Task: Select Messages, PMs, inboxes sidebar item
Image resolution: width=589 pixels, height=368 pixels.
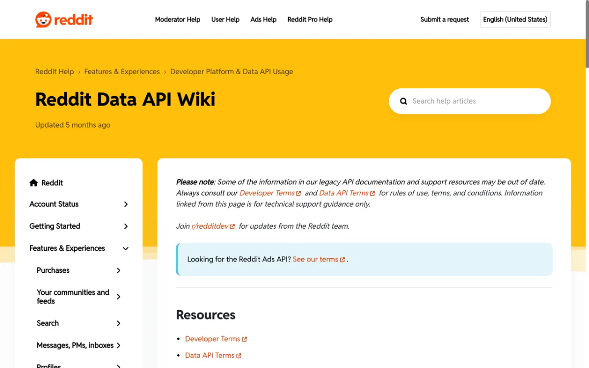Action: pyautogui.click(x=75, y=345)
